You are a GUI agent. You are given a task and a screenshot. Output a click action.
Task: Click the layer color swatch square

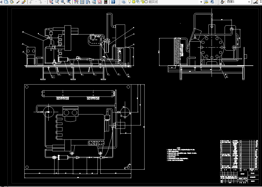pos(146,2)
